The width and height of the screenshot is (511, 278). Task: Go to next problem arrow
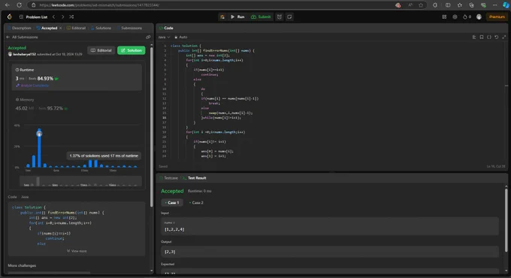point(62,17)
